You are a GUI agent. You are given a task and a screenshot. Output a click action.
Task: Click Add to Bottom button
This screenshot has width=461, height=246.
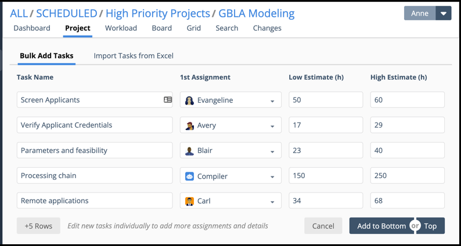tap(380, 226)
